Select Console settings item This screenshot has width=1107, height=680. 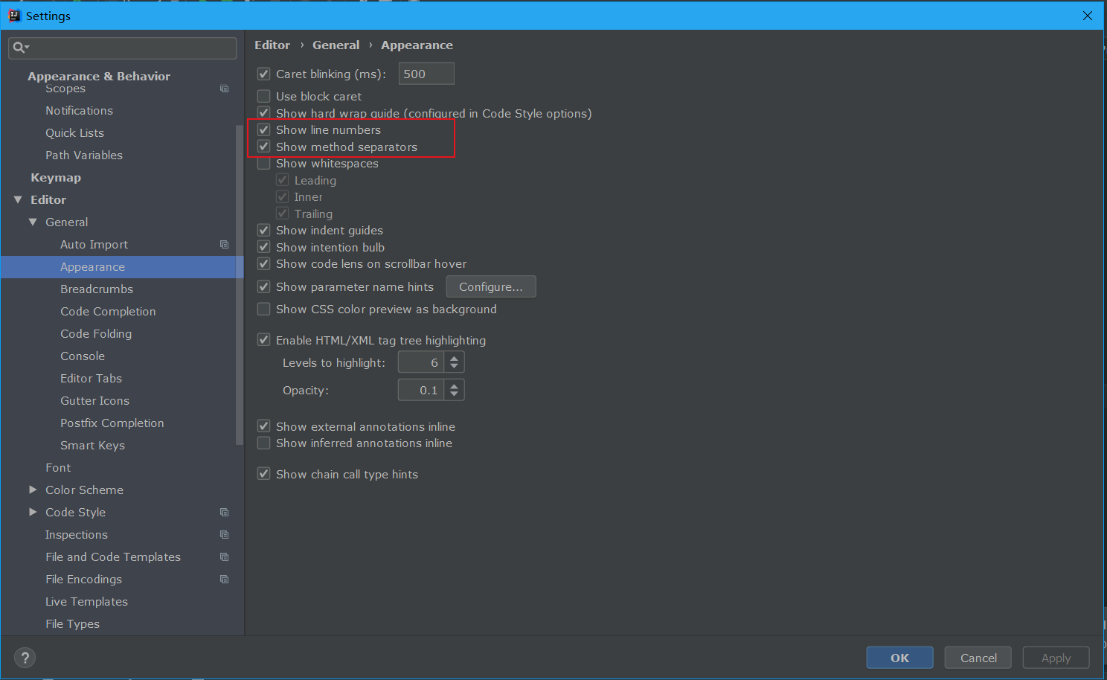pos(83,356)
